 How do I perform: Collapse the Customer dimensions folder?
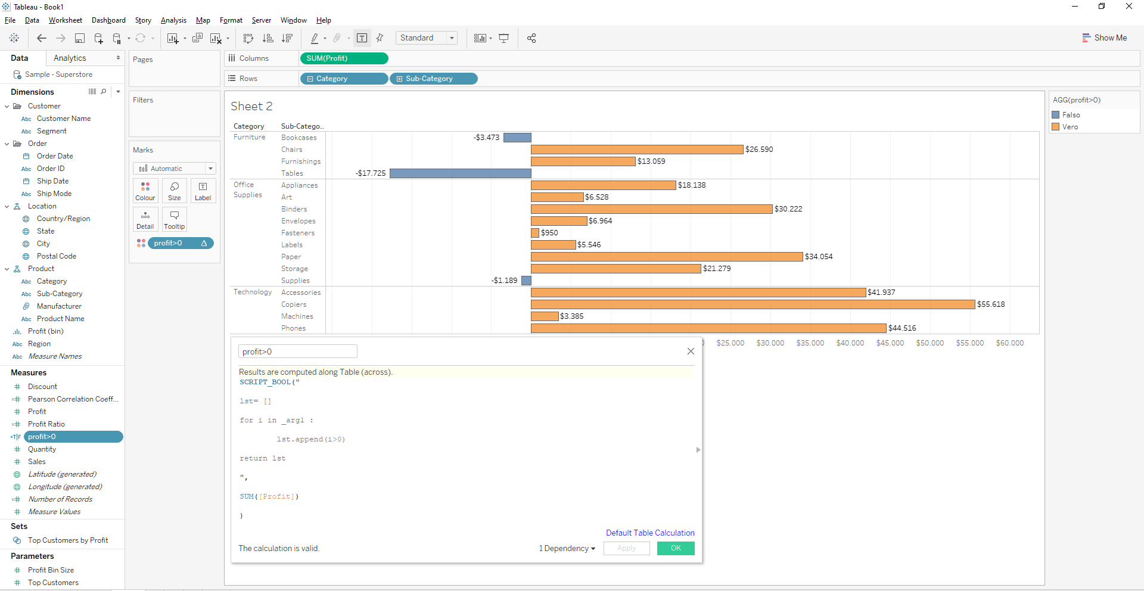(7, 105)
